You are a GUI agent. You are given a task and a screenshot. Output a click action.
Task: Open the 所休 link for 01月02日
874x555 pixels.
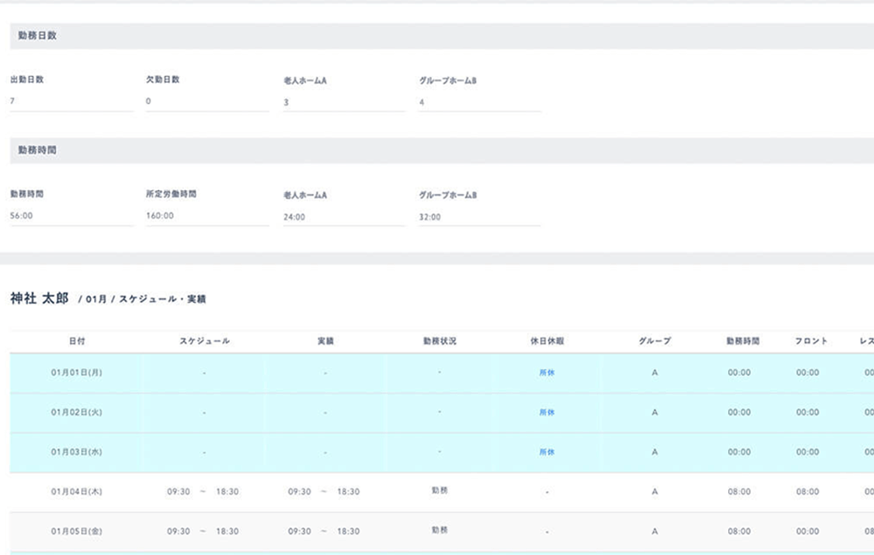(546, 412)
